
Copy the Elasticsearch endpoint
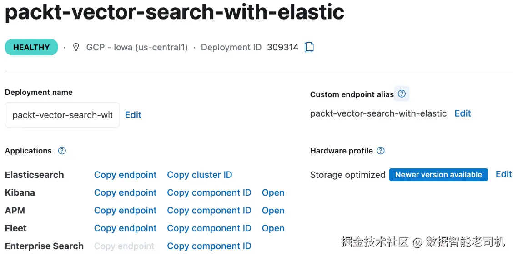125,175
